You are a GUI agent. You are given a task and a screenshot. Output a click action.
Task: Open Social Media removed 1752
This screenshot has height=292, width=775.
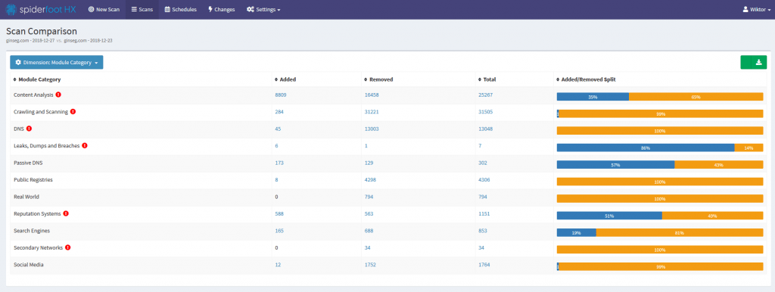click(x=370, y=265)
